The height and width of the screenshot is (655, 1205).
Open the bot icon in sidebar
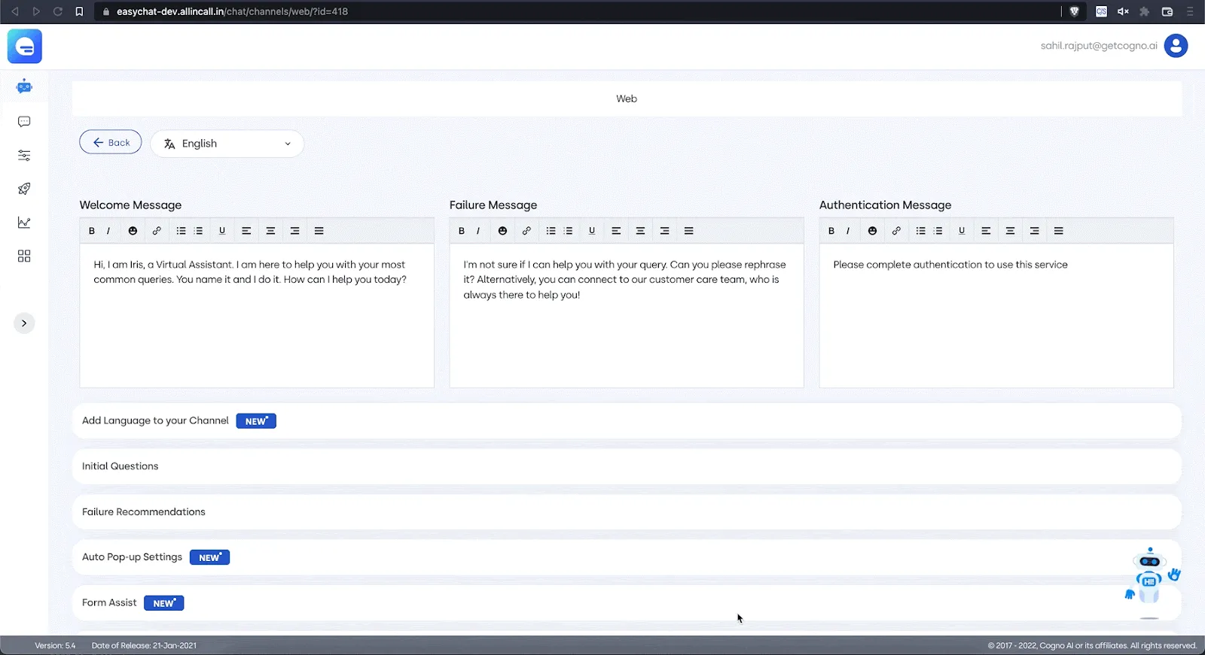pos(24,86)
